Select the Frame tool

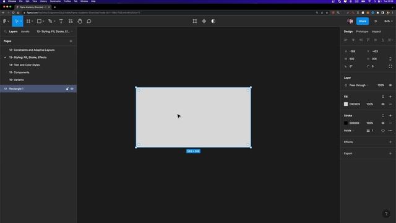point(28,21)
